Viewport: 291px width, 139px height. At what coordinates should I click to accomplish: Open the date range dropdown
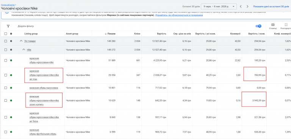tap(219, 6)
